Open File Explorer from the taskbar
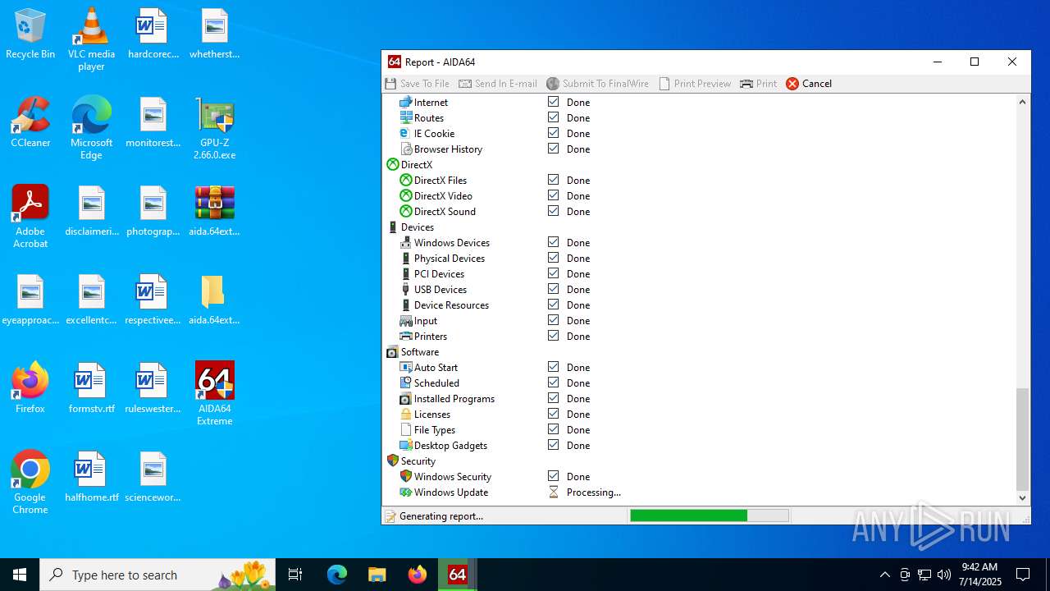 [x=377, y=575]
